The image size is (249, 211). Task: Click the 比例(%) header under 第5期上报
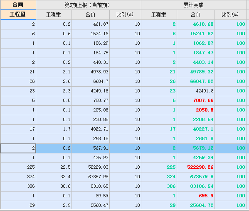click(125, 15)
